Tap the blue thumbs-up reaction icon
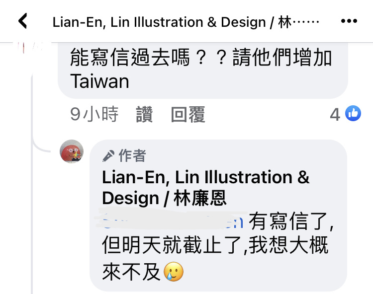Image resolution: width=373 pixels, height=294 pixels. (353, 113)
